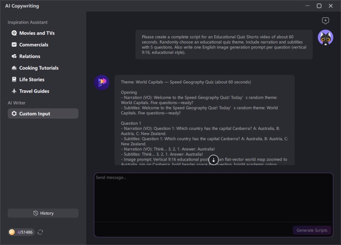Screen dimensions: 341x245
Task: Select Custom Input under AI Writer
Action: tap(43, 113)
